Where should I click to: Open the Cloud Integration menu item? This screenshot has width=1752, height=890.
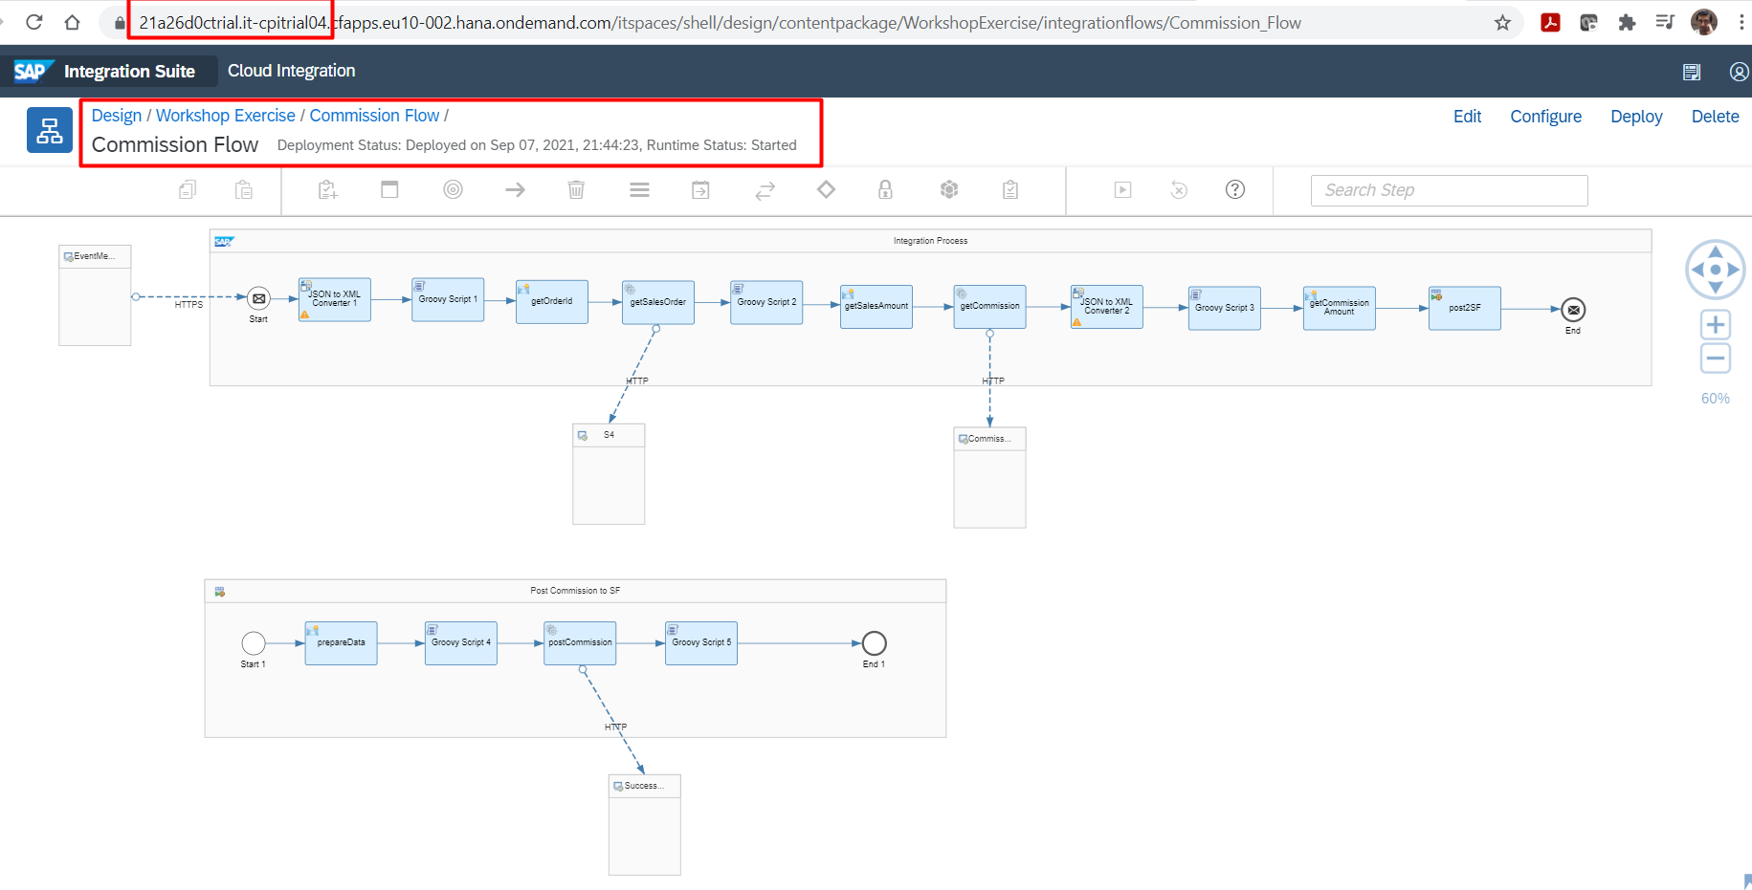(x=291, y=71)
